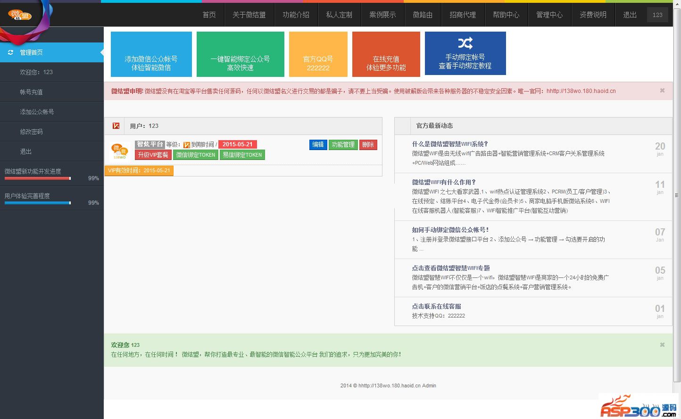Click the 升级VIP套餐 button
681x419 pixels.
(x=153, y=155)
